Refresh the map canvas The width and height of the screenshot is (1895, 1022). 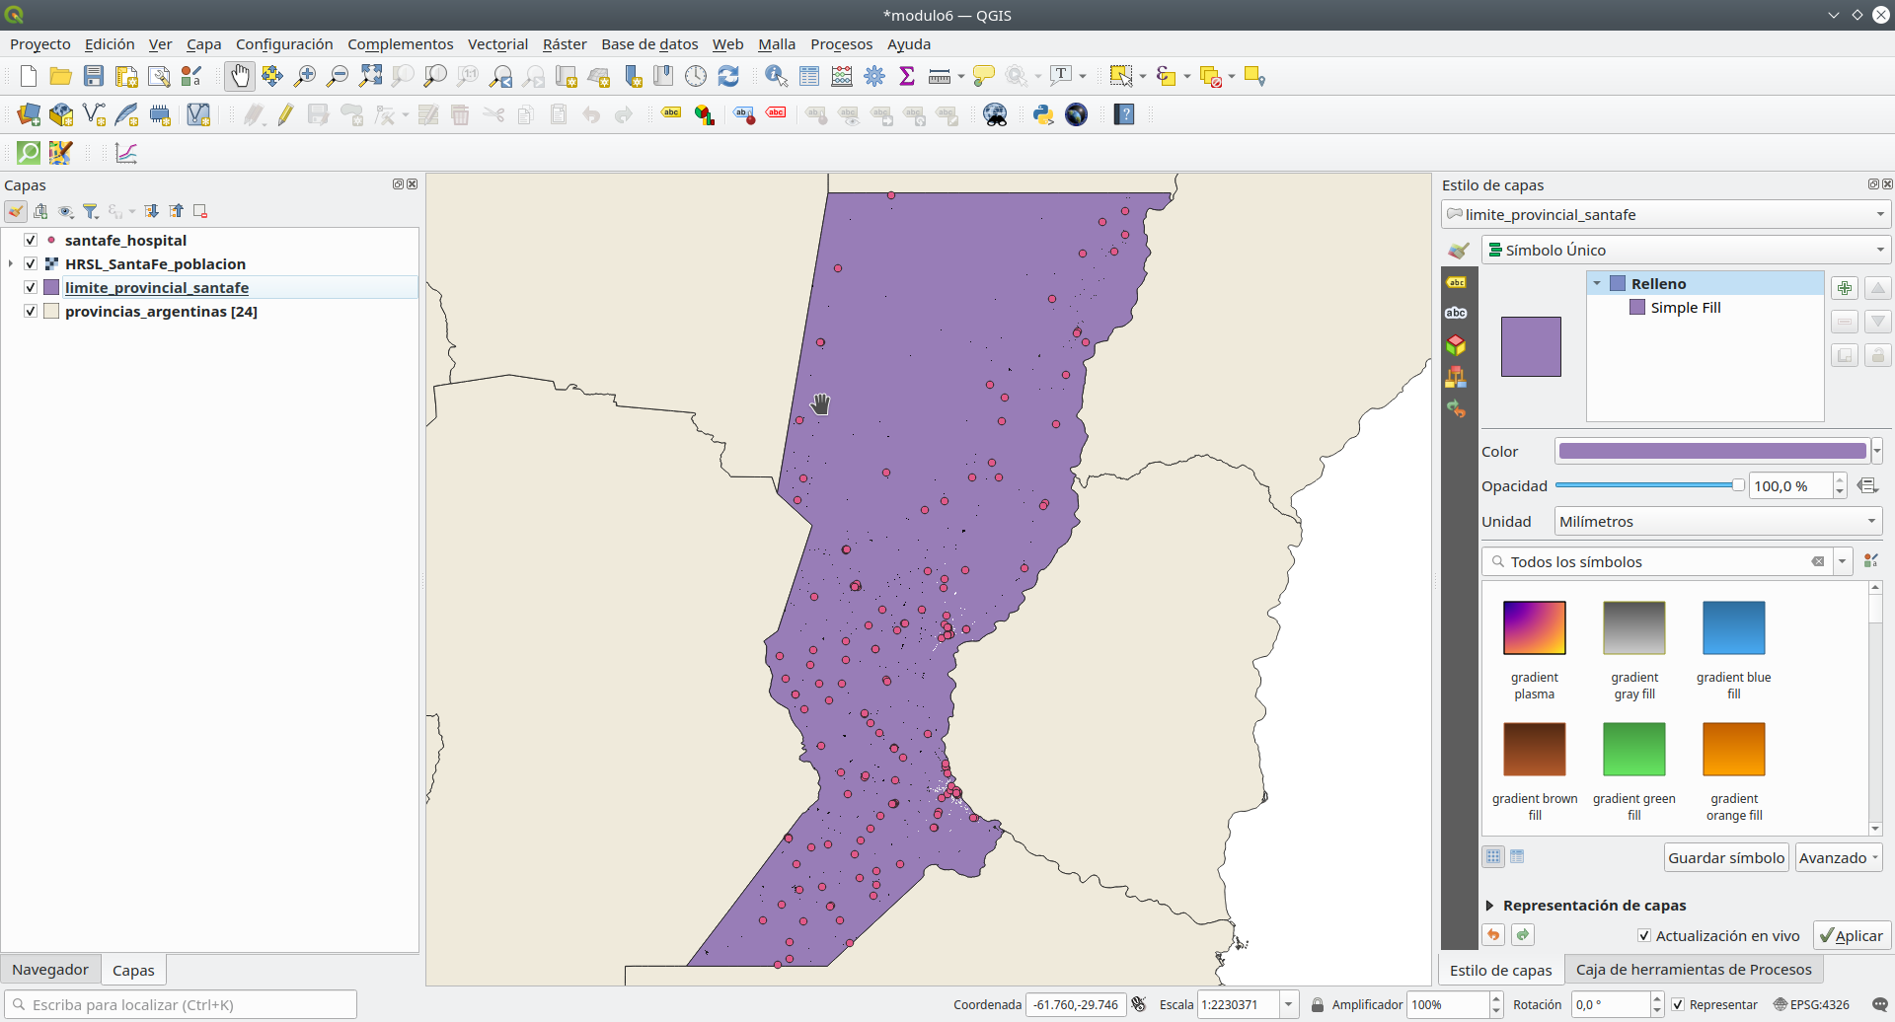coord(728,76)
